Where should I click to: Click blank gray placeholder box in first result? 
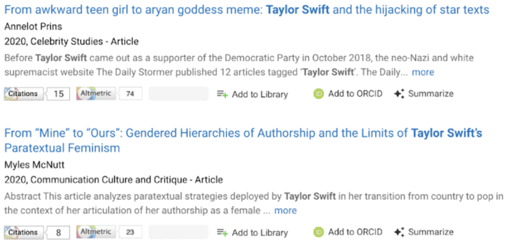[178, 94]
